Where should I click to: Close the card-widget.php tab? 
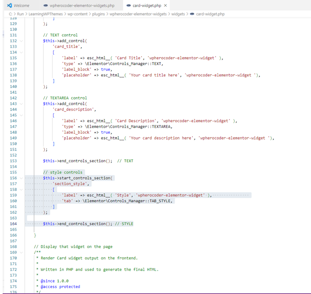pos(165,5)
